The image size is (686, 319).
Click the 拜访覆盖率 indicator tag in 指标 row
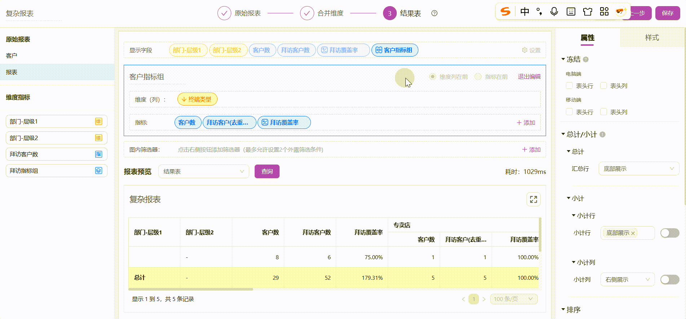[284, 122]
